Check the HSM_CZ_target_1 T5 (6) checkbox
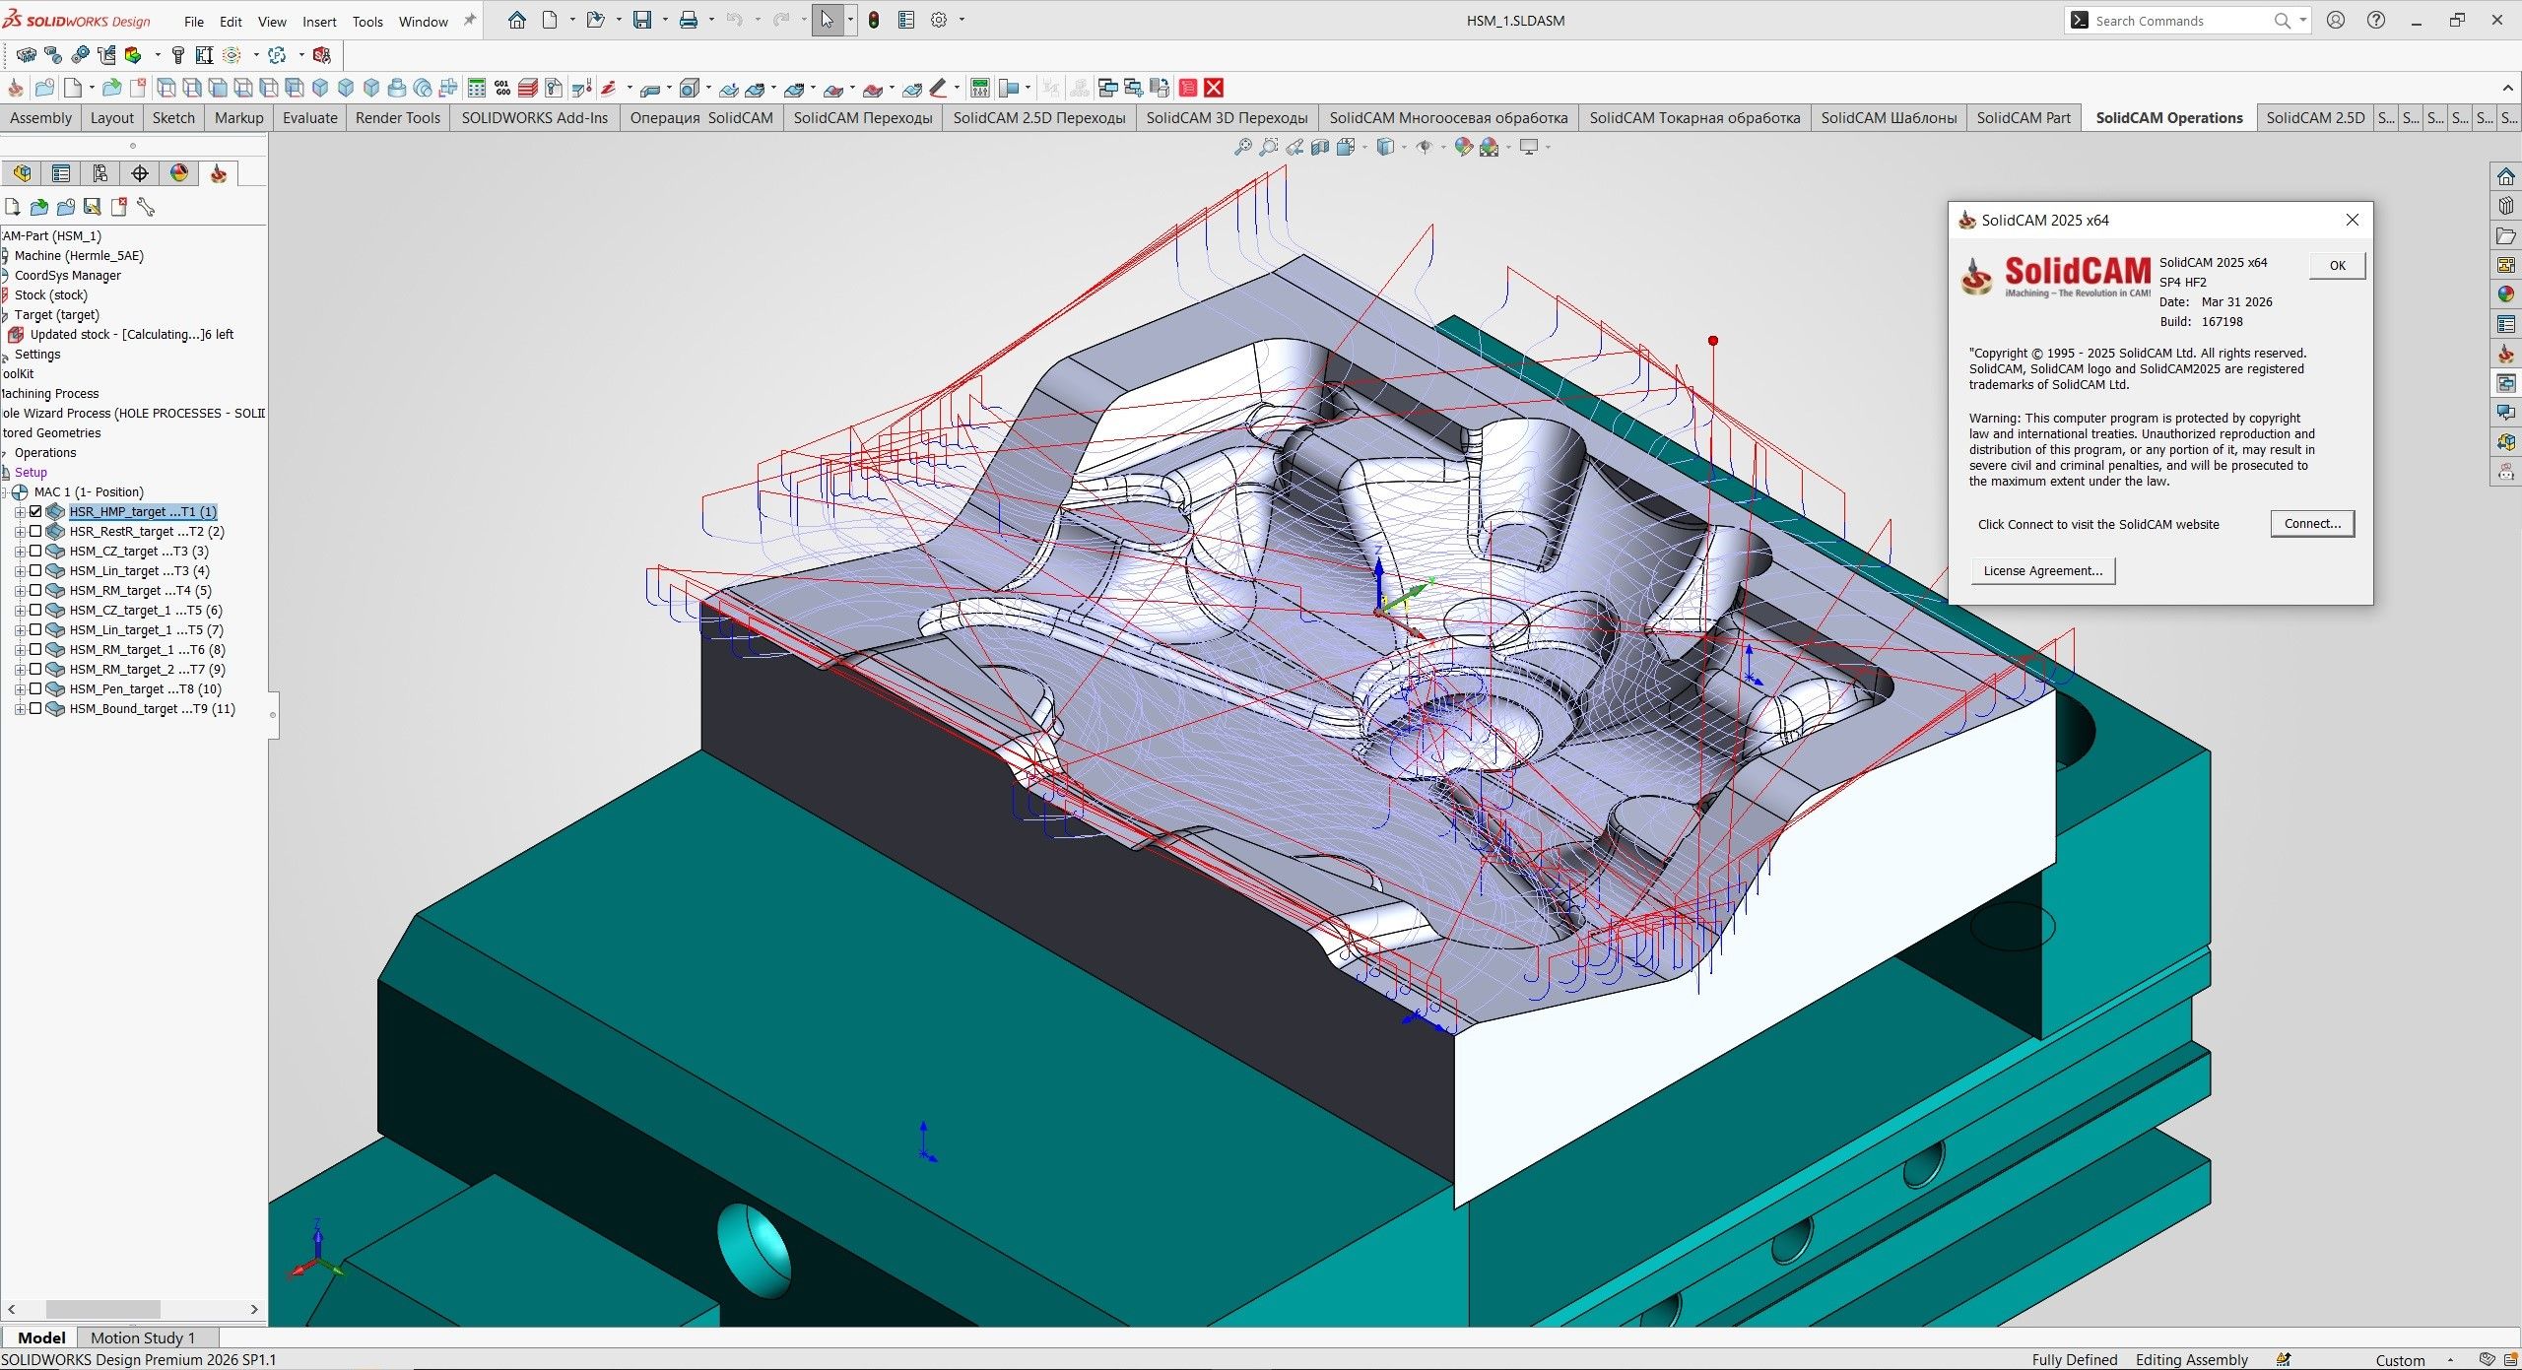The height and width of the screenshot is (1370, 2522). (35, 610)
